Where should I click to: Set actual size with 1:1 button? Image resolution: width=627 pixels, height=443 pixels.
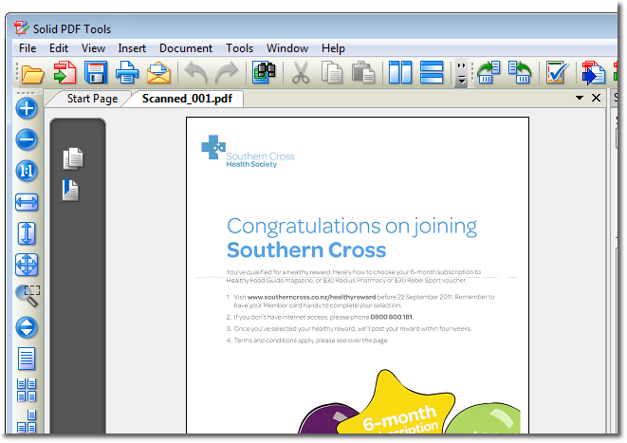tap(27, 171)
